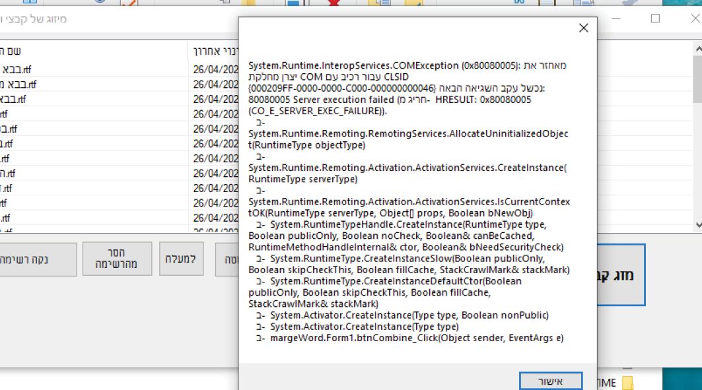The height and width of the screenshot is (390, 702).
Task: Confirm the error with the אישור button
Action: [551, 381]
